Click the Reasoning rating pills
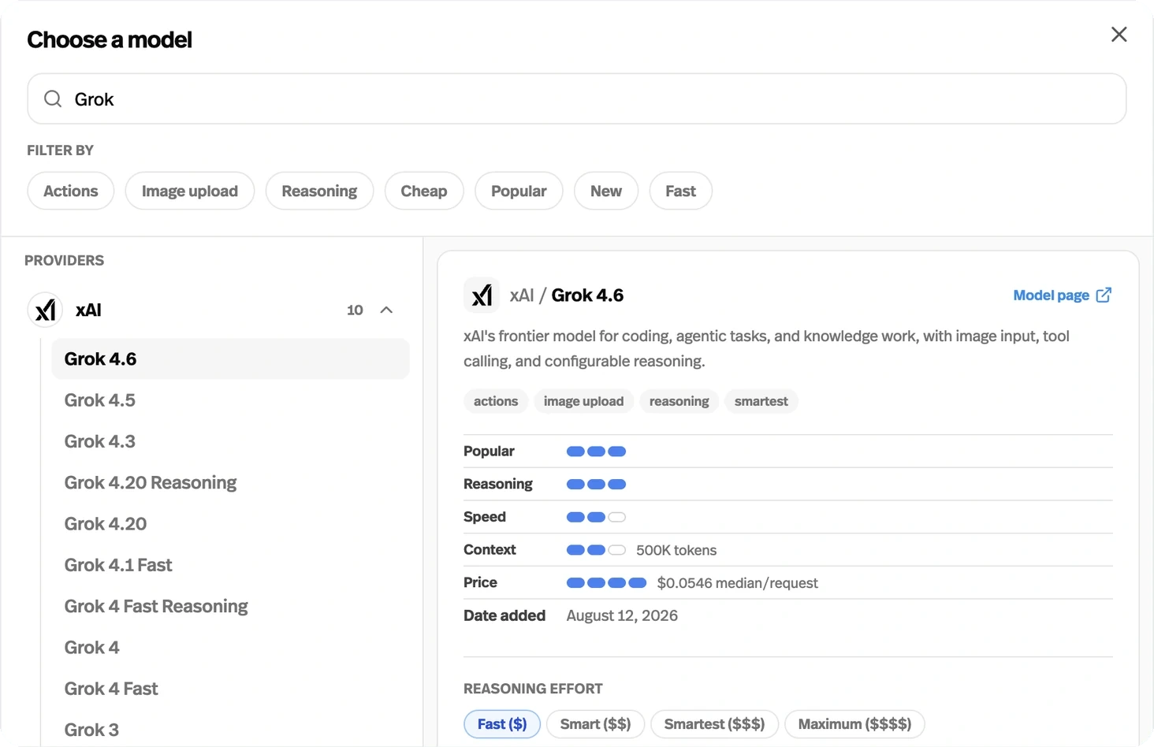The height and width of the screenshot is (747, 1154). (x=596, y=484)
